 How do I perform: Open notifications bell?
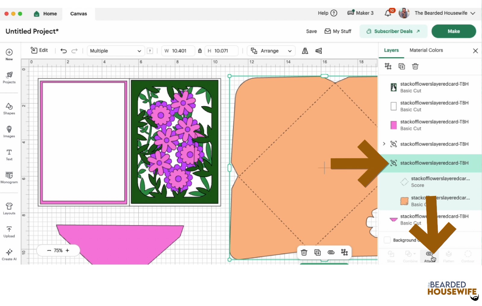click(x=388, y=13)
